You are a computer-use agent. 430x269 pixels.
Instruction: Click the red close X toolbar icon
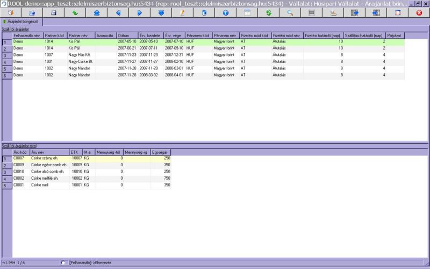tap(419, 12)
